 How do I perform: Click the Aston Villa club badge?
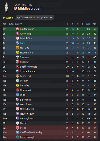click(18, 34)
